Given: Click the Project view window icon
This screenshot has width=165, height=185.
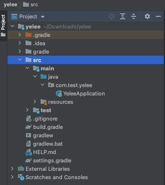Looking at the screenshot, I should click(x=14, y=17).
